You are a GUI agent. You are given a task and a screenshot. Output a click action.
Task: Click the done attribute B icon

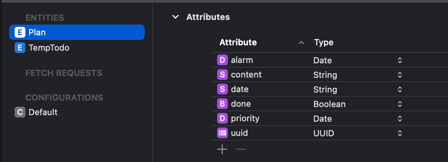(x=222, y=104)
